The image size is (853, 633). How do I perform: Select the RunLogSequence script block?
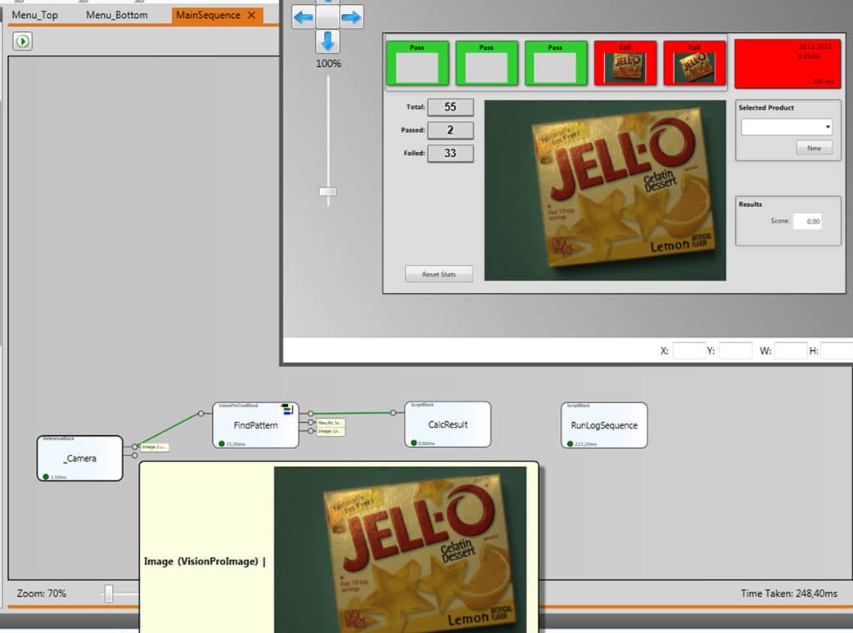[604, 425]
